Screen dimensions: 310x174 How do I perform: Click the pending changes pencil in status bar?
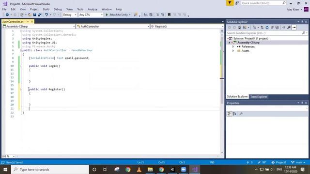click(x=262, y=162)
